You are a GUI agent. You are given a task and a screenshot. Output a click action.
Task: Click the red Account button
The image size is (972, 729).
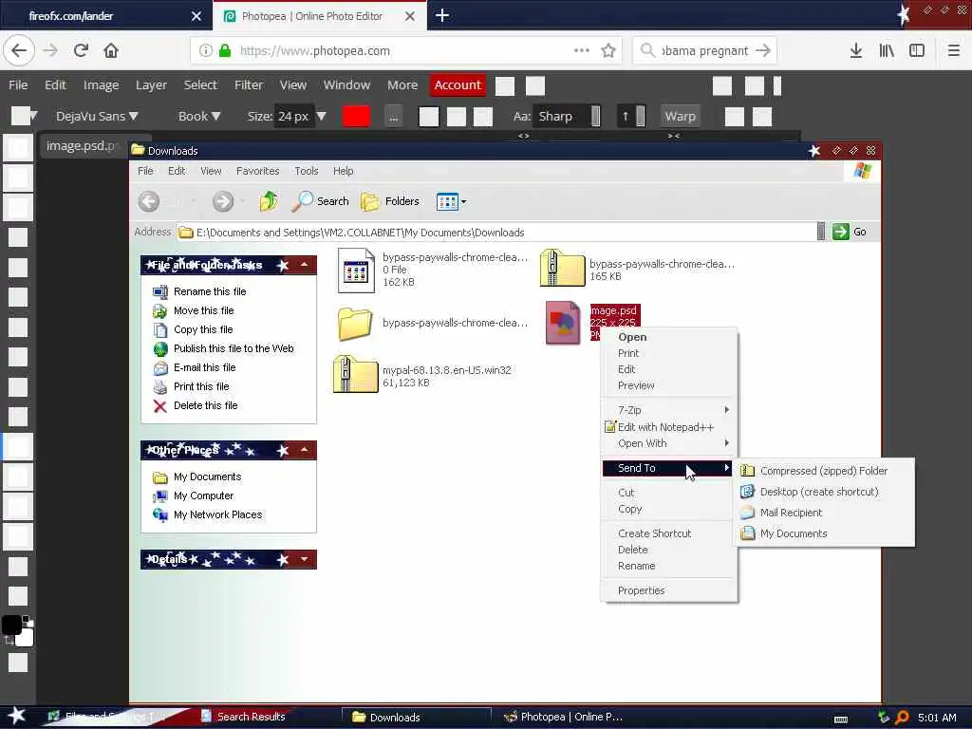tap(458, 84)
